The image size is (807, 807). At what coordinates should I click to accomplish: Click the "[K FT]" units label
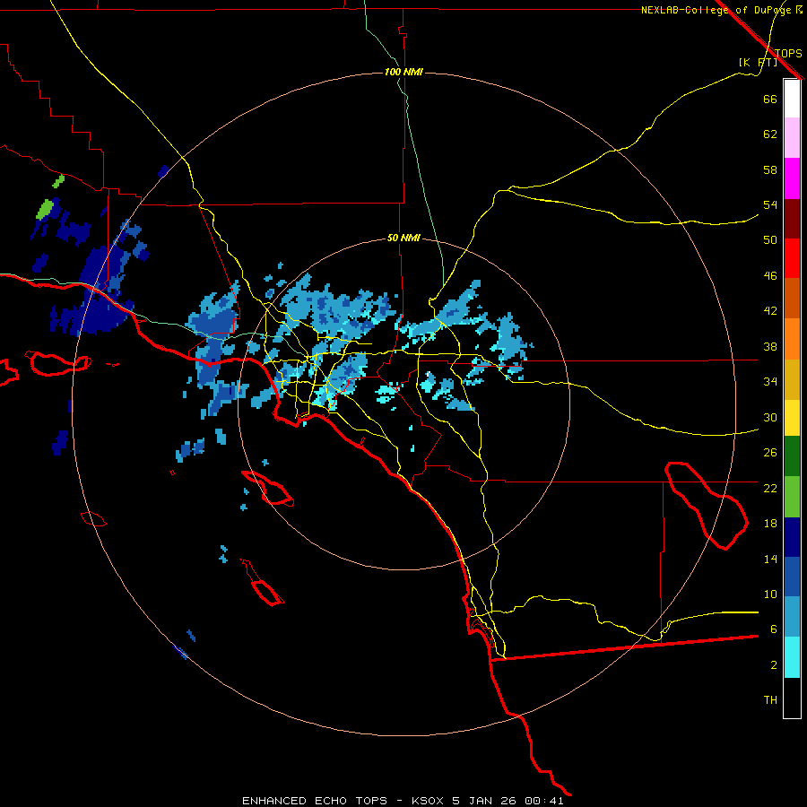[758, 62]
